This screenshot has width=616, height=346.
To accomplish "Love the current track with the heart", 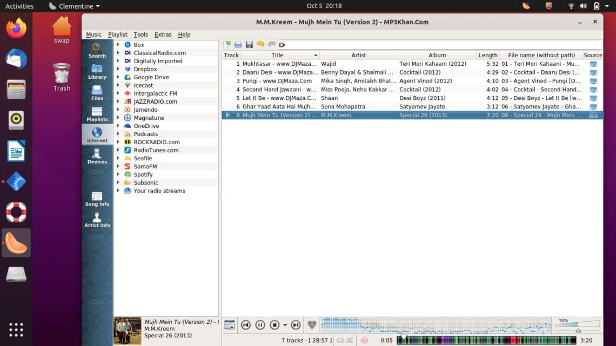I will (x=312, y=324).
